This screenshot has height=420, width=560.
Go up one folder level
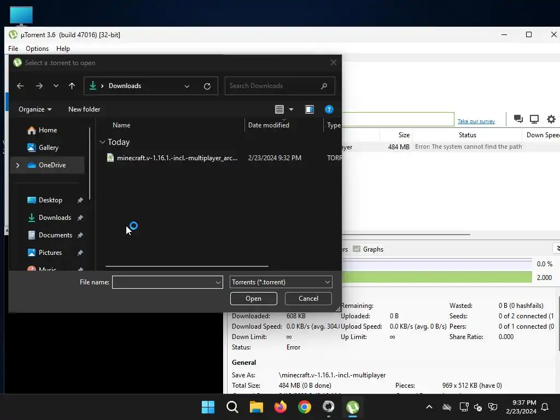[72, 86]
